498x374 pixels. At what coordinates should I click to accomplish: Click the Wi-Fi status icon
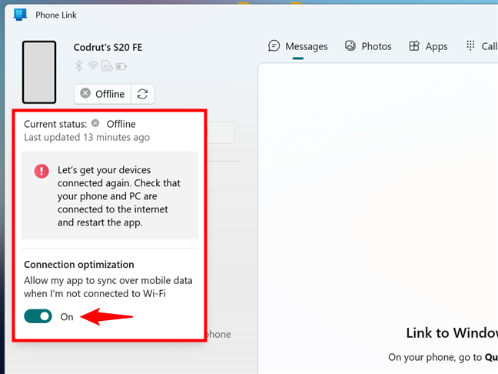(93, 66)
